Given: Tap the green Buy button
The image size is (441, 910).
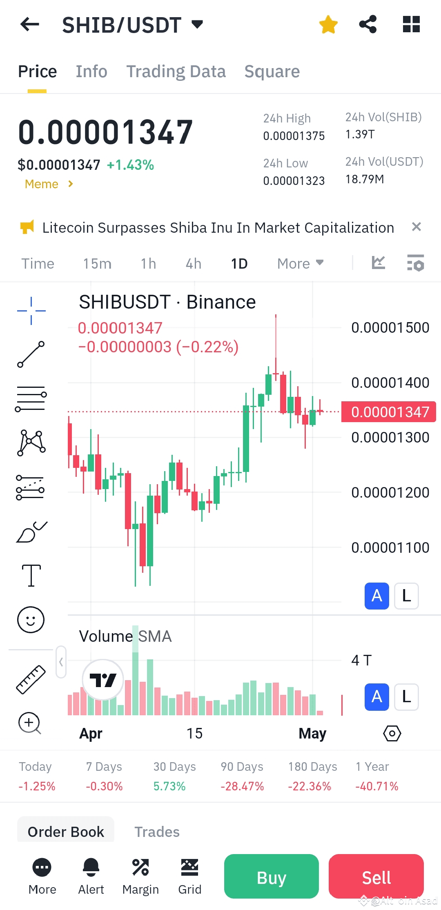Looking at the screenshot, I should 272,877.
